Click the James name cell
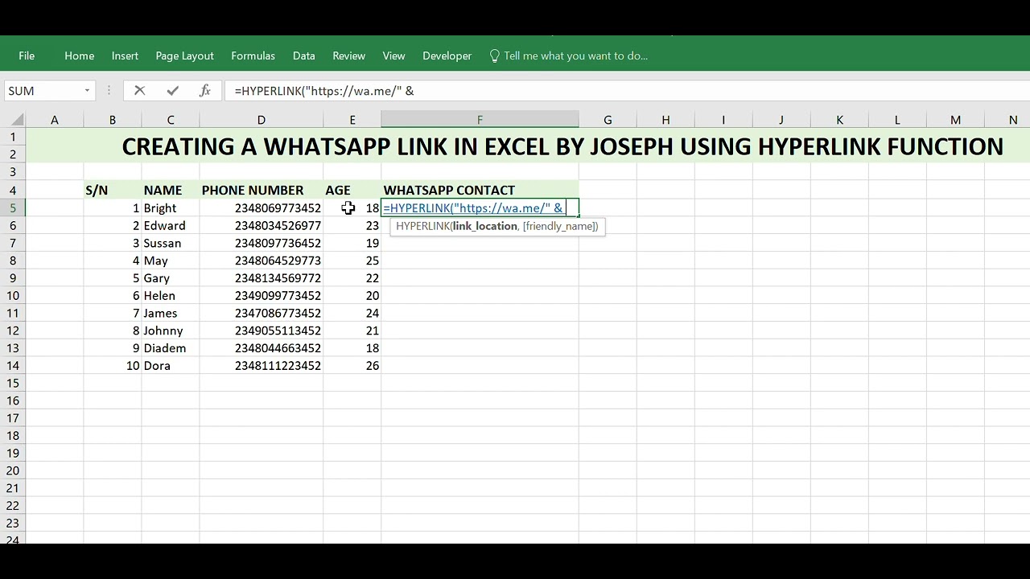 point(170,314)
